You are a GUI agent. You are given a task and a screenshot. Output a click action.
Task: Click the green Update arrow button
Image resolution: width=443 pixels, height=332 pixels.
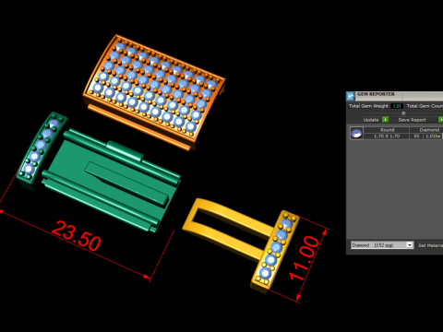385,120
